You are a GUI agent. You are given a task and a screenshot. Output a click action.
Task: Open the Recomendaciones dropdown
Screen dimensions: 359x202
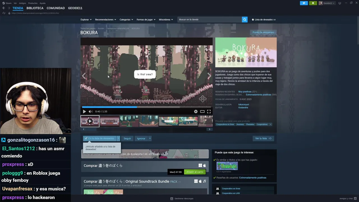point(106,20)
